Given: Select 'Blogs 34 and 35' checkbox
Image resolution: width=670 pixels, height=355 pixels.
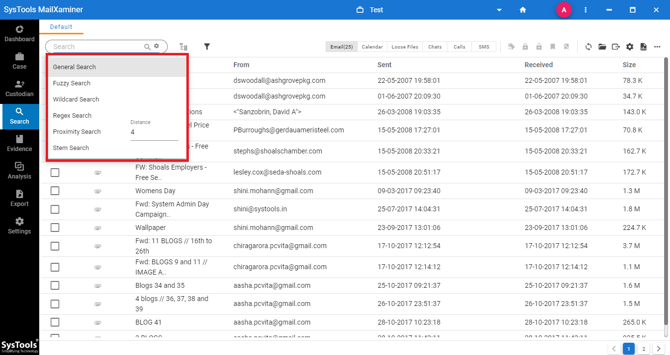Looking at the screenshot, I should (55, 285).
